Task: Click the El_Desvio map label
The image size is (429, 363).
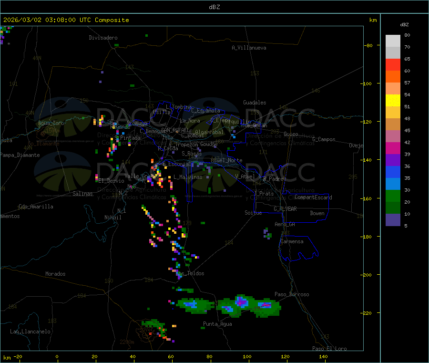Action: (x=112, y=181)
